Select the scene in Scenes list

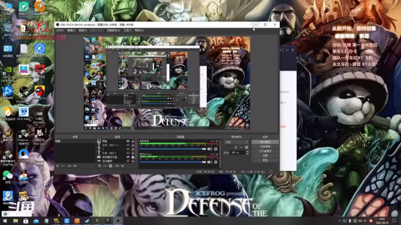pos(75,141)
